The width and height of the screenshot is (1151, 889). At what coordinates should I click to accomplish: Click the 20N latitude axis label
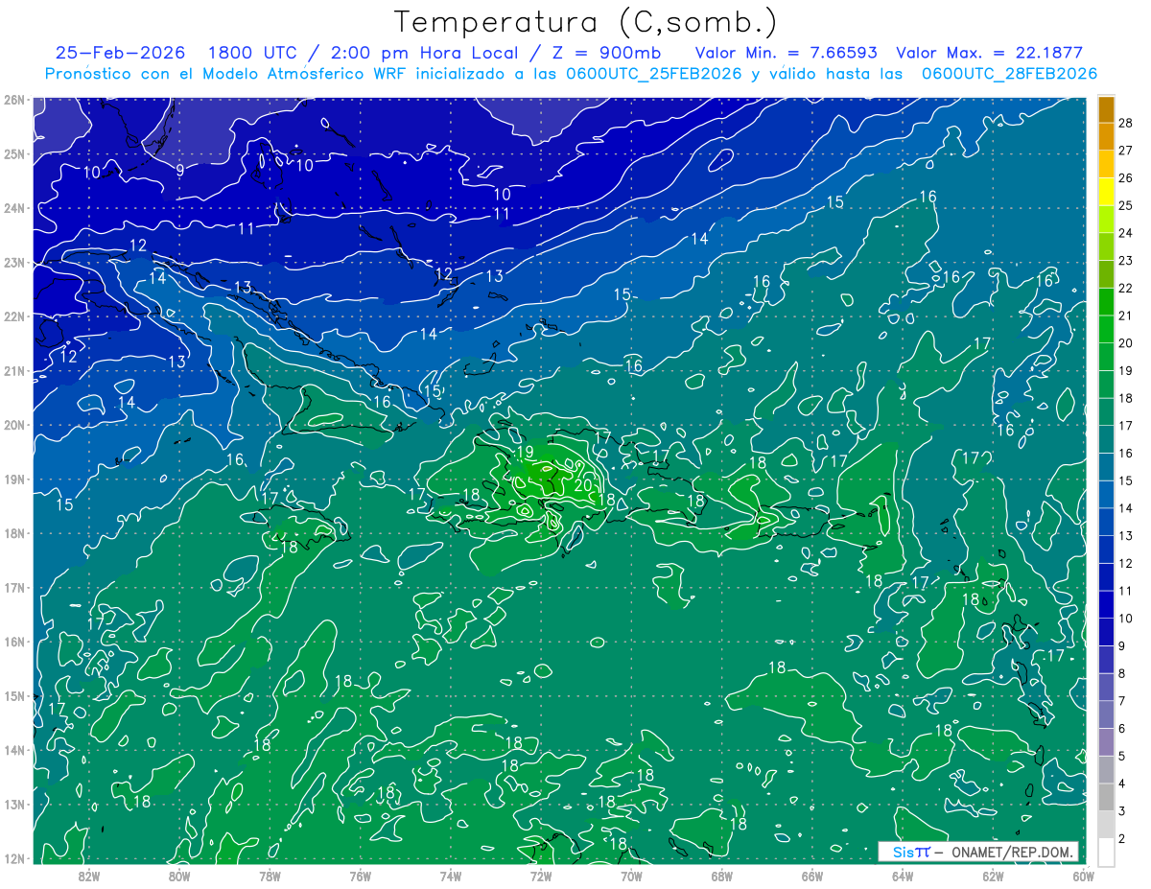point(13,425)
